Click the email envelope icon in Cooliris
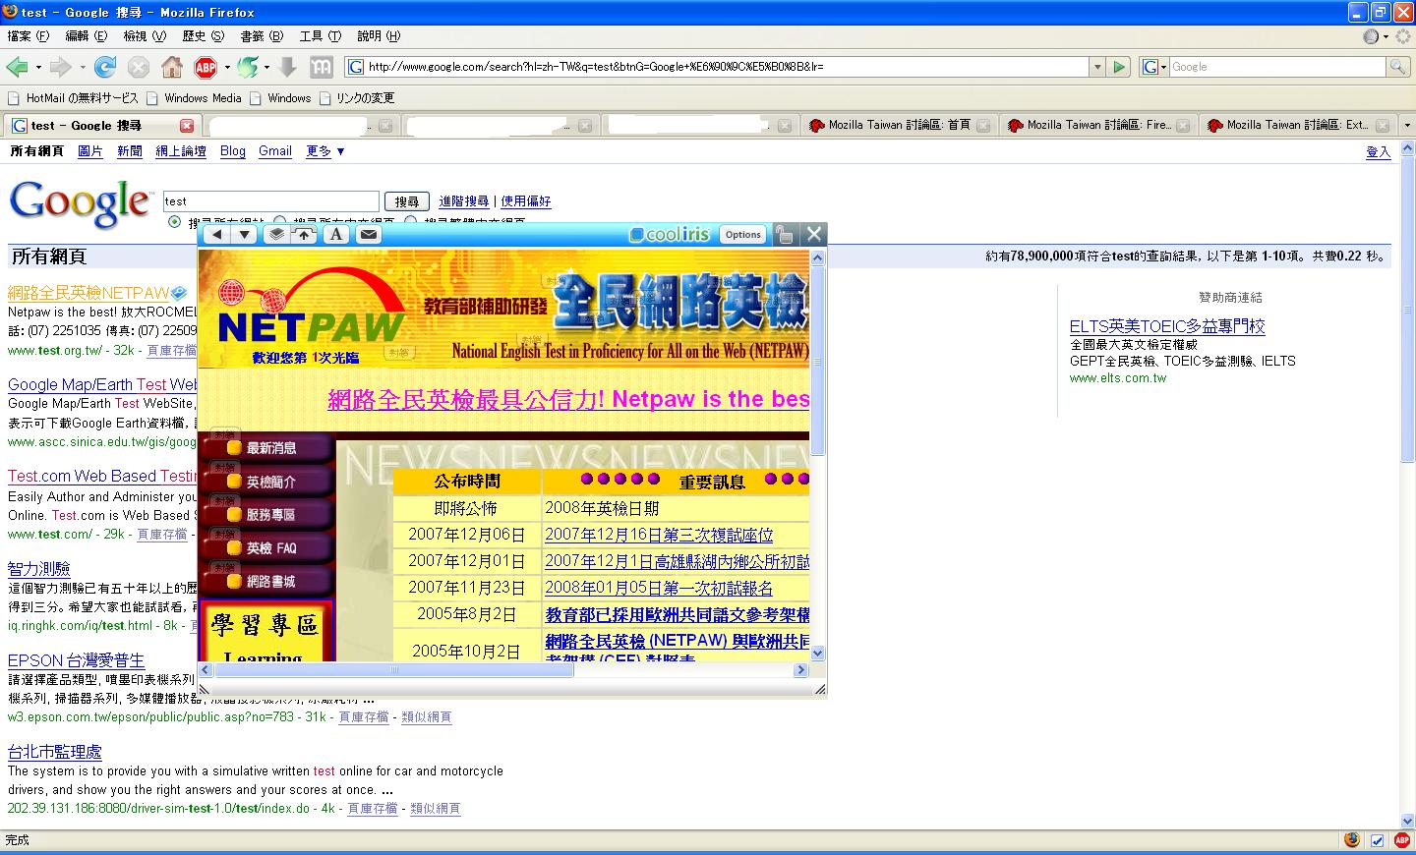The image size is (1416, 855). coord(368,234)
